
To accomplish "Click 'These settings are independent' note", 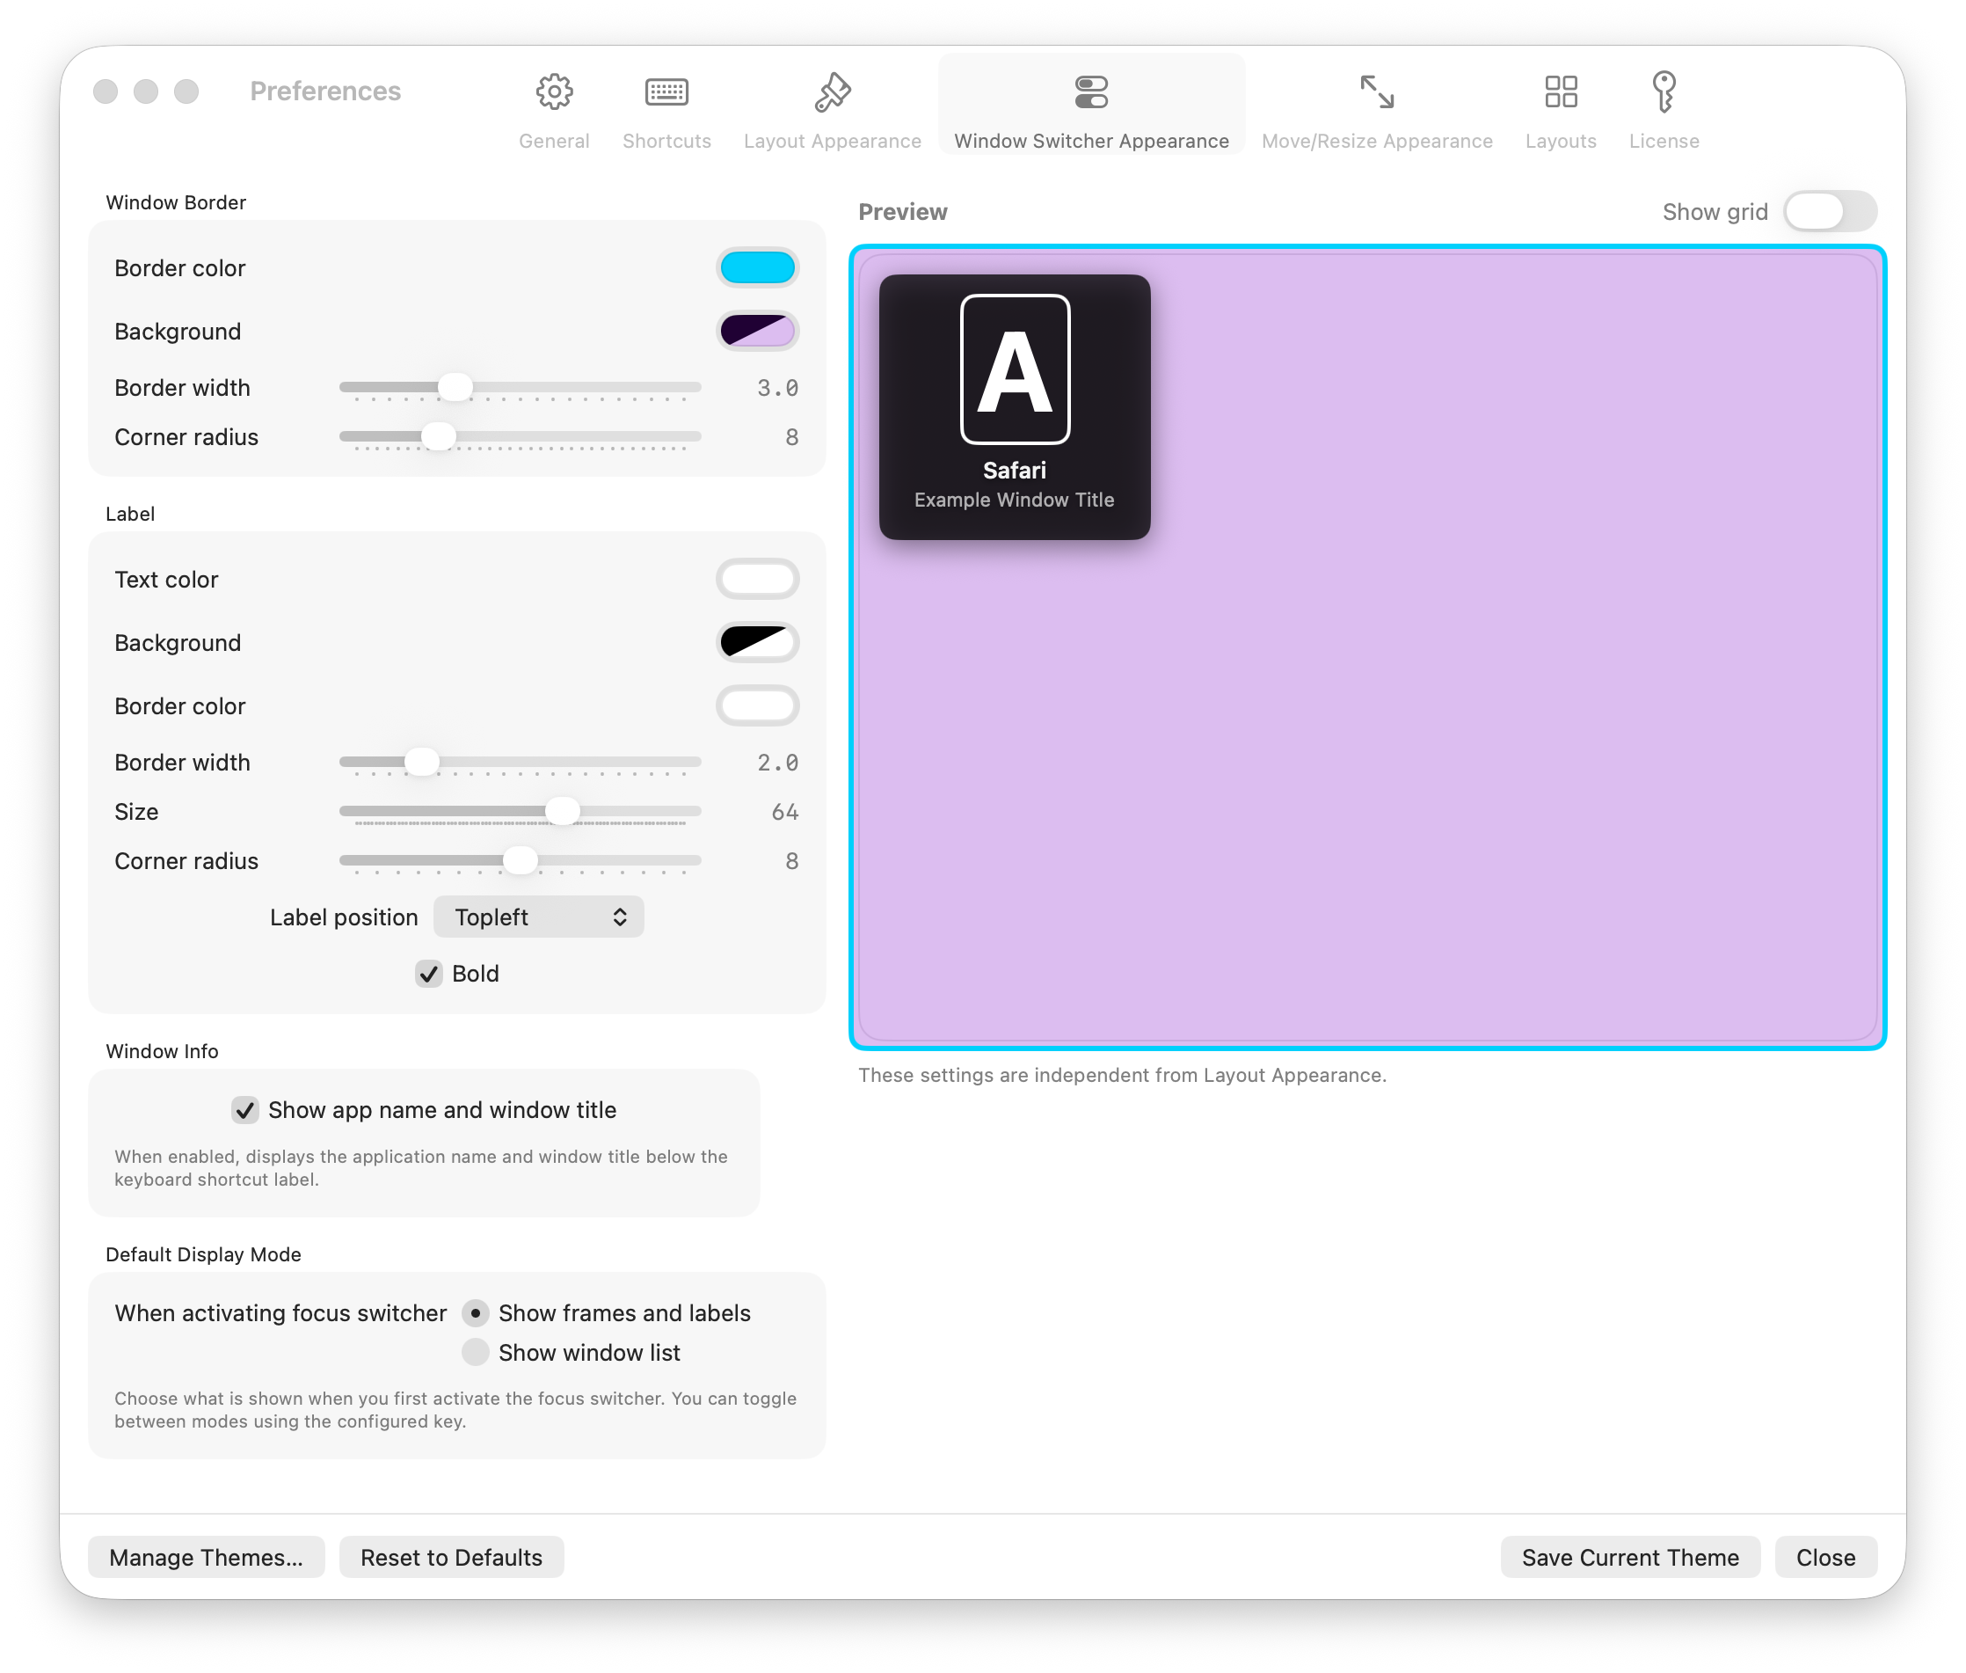I will [1122, 1075].
